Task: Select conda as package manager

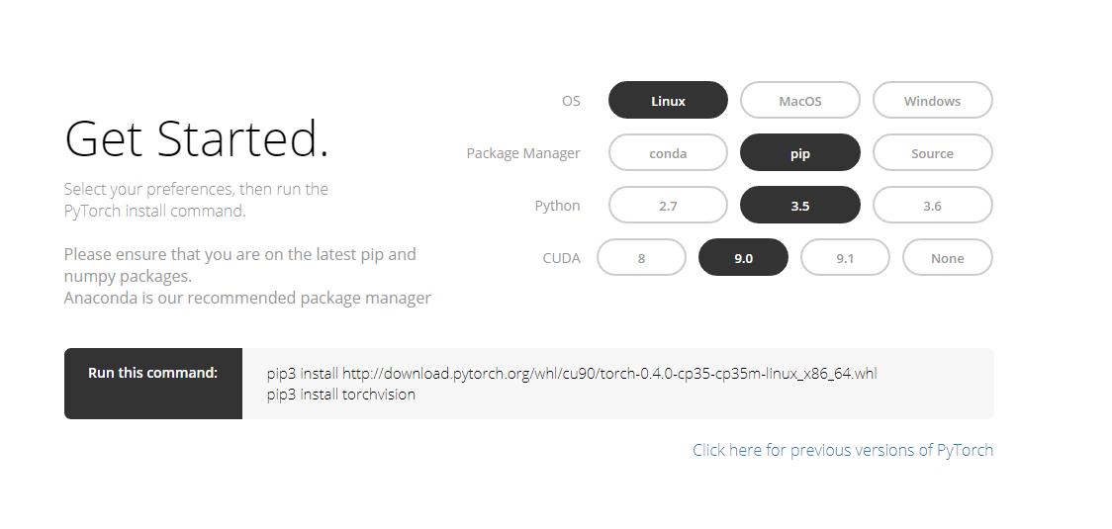Action: coord(668,152)
